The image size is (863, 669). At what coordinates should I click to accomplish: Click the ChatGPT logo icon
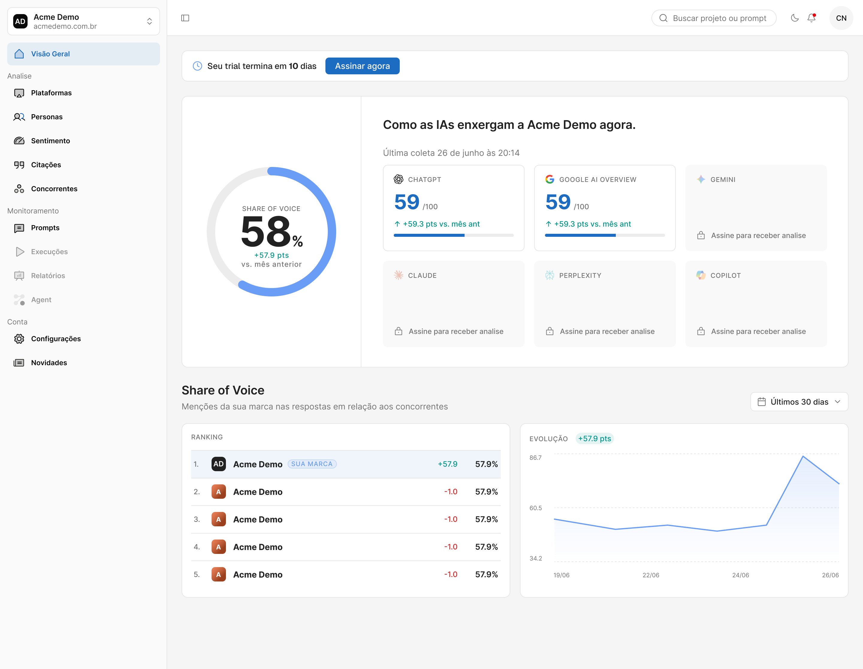point(398,180)
